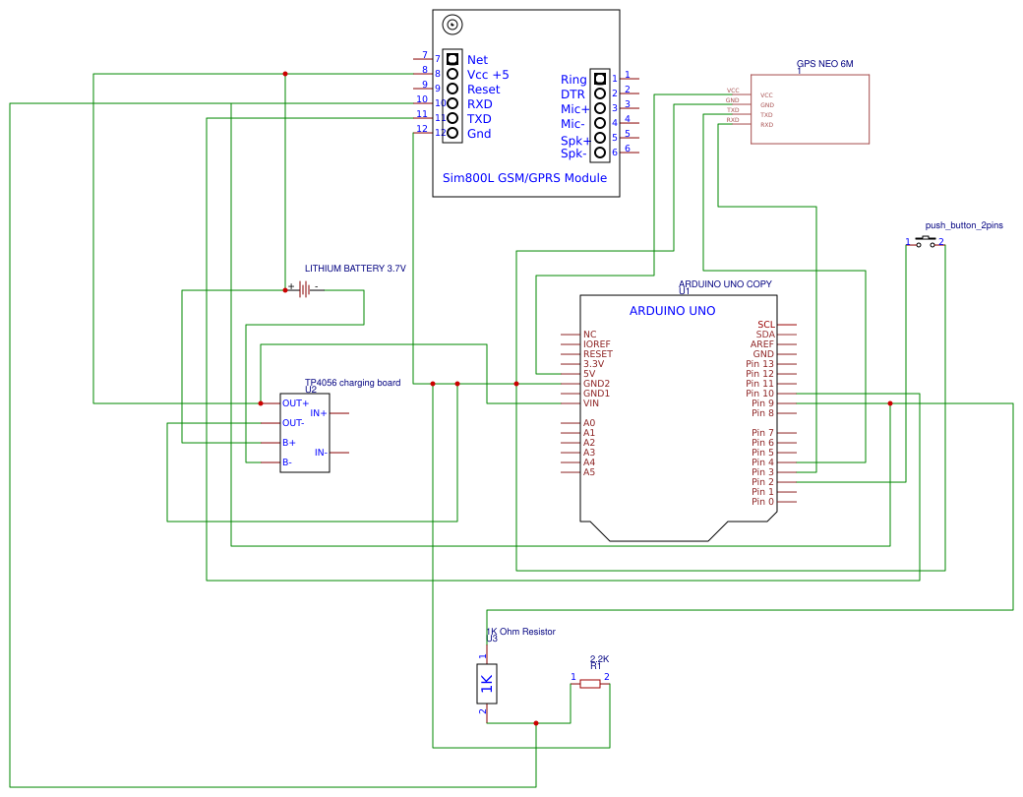Viewport: 1023px width, 797px height.
Task: Click the B+ pin on charging board
Action: click(289, 443)
